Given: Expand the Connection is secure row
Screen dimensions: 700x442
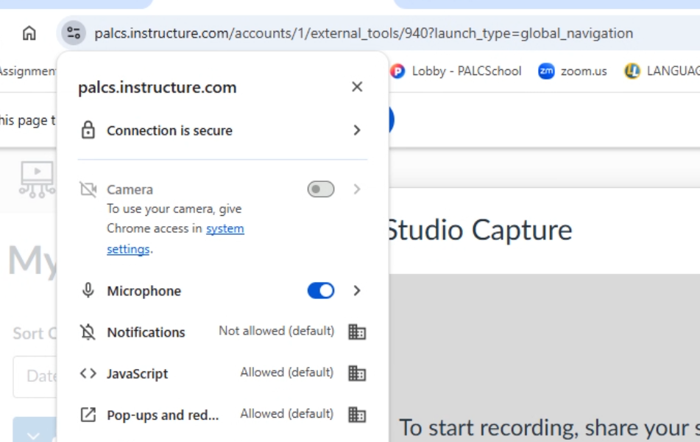Looking at the screenshot, I should coord(358,130).
